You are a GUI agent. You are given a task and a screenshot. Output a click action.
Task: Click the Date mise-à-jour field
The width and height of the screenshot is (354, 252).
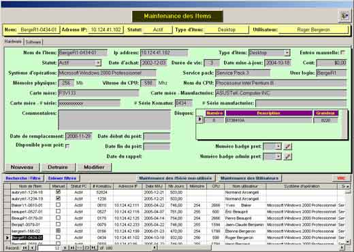pos(278,62)
